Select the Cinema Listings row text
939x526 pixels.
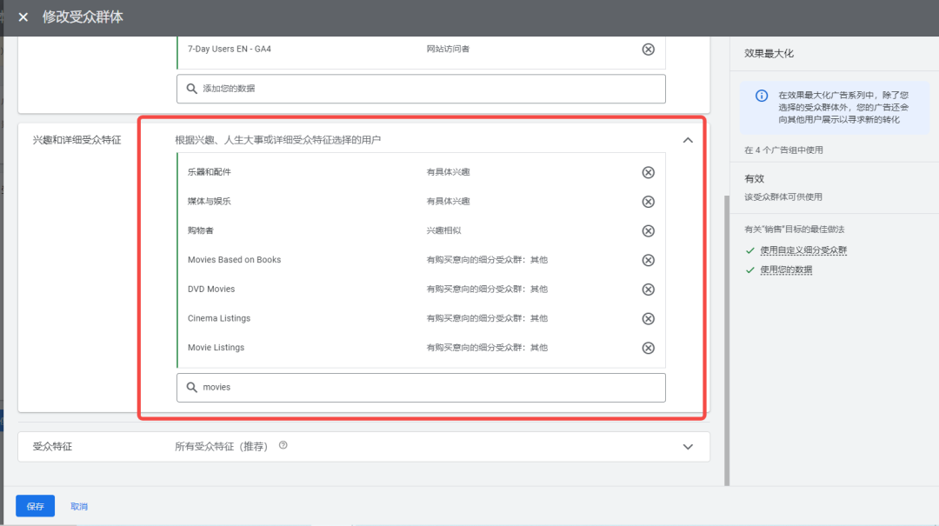tap(219, 319)
